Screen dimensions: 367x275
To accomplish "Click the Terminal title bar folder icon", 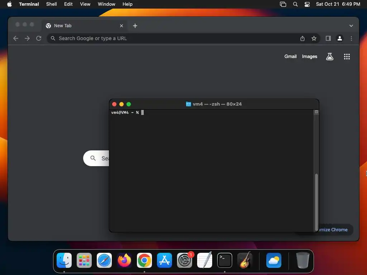I will point(188,104).
